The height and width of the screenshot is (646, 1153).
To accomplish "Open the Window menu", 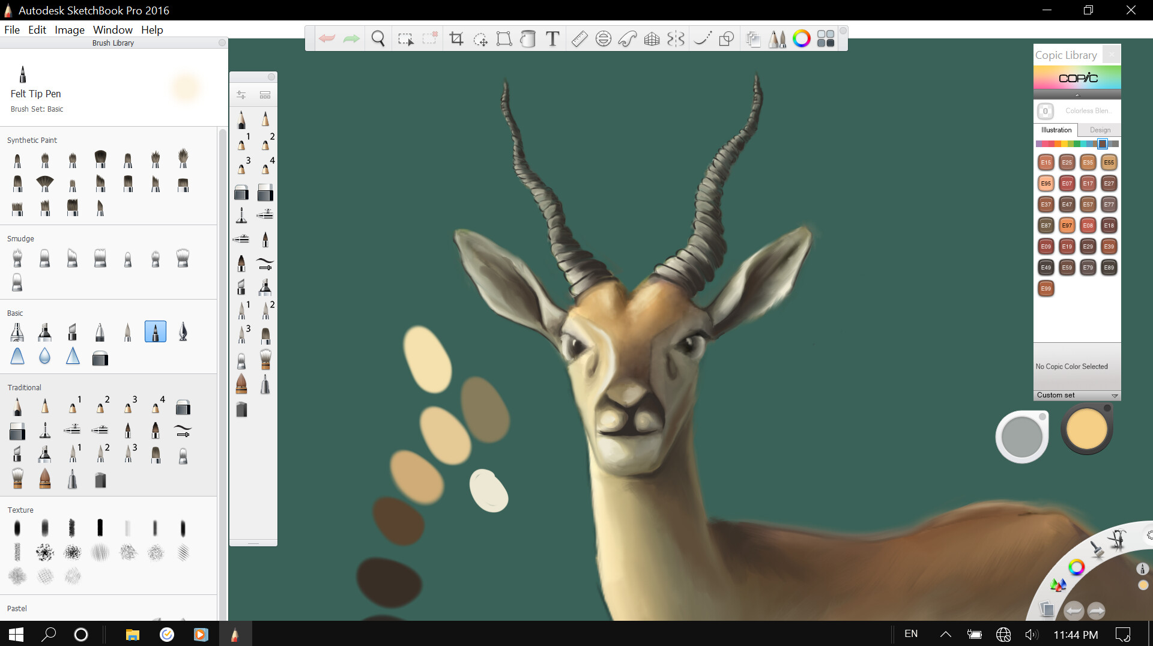I will pyautogui.click(x=113, y=29).
